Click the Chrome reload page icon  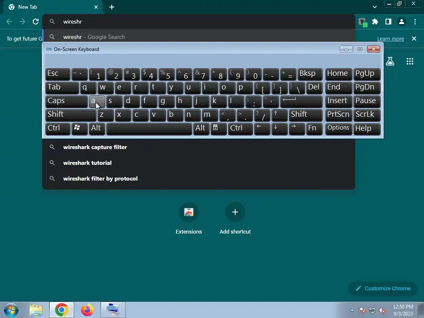pos(36,22)
